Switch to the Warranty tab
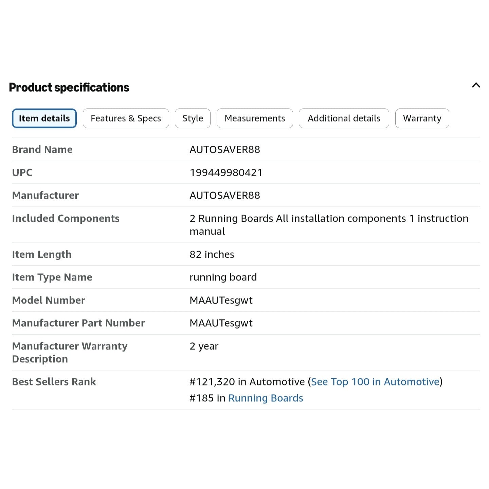 coord(422,118)
